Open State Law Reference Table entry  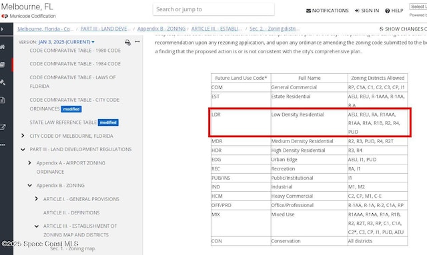(x=63, y=123)
